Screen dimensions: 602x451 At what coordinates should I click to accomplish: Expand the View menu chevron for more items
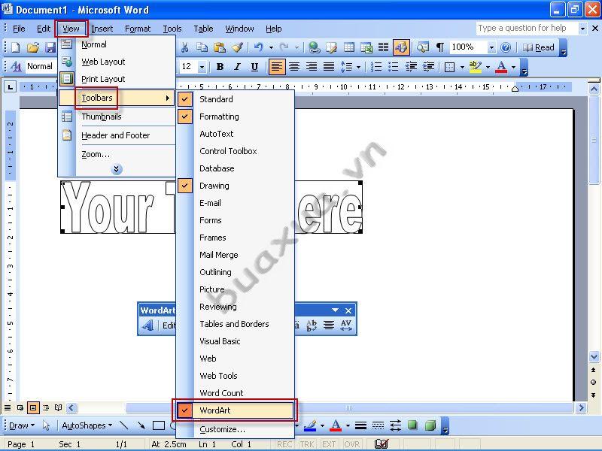[117, 169]
